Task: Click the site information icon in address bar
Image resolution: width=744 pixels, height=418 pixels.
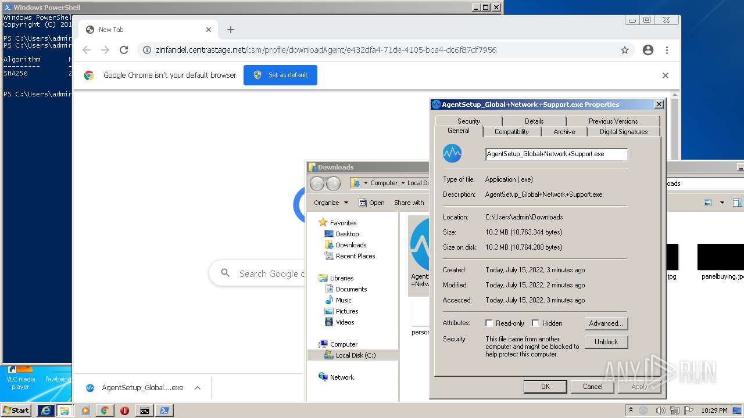Action: 147,50
